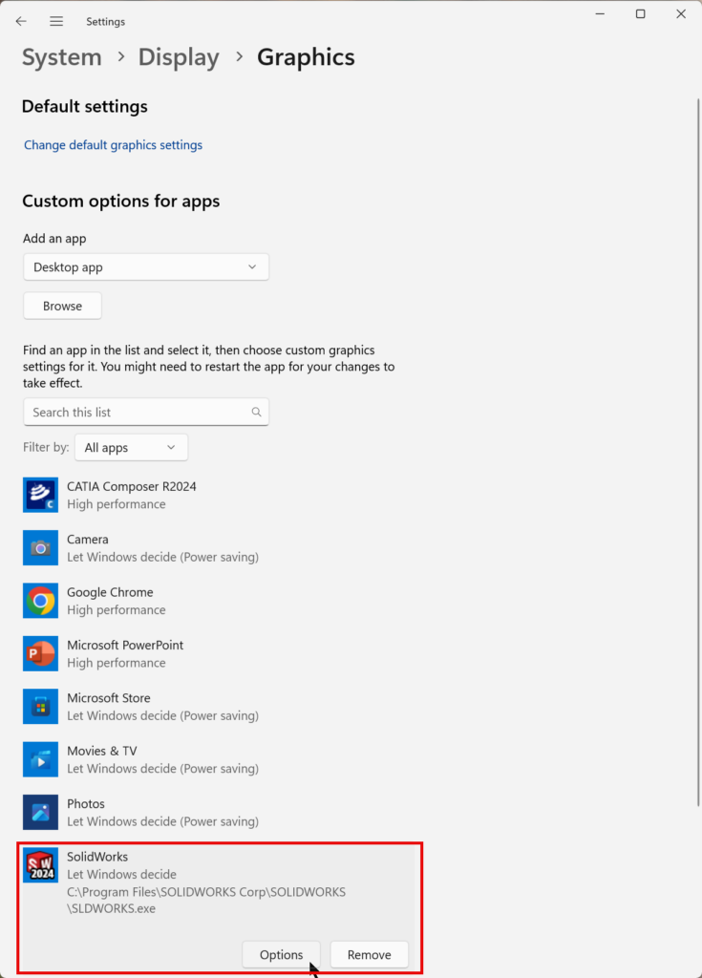Open the Desktop app dropdown
The height and width of the screenshot is (978, 702).
coord(146,267)
